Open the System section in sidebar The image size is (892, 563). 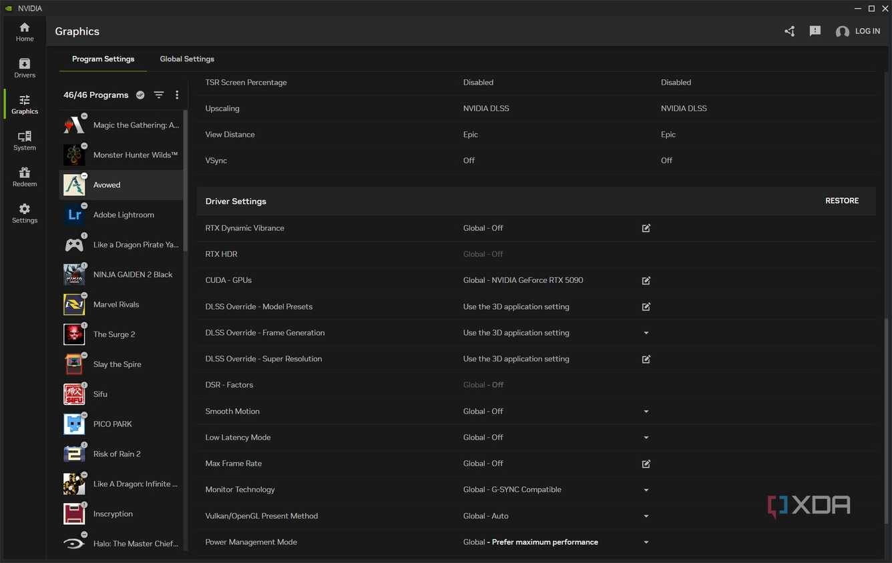click(25, 140)
